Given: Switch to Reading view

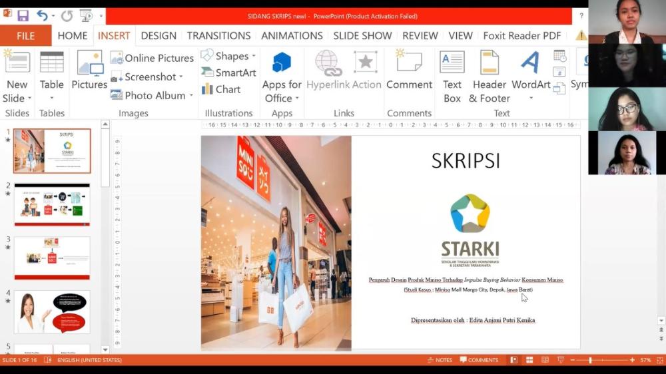Looking at the screenshot, I should 545,360.
